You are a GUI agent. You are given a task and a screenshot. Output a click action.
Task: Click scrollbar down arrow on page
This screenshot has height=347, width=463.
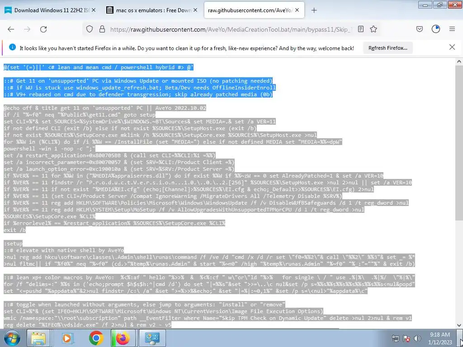[x=459, y=325]
